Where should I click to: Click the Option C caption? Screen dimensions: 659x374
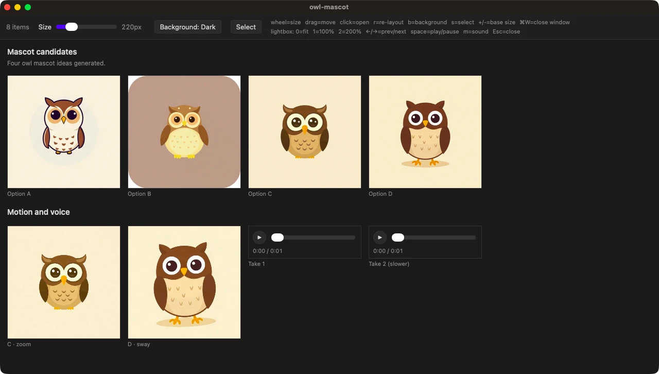(x=260, y=194)
